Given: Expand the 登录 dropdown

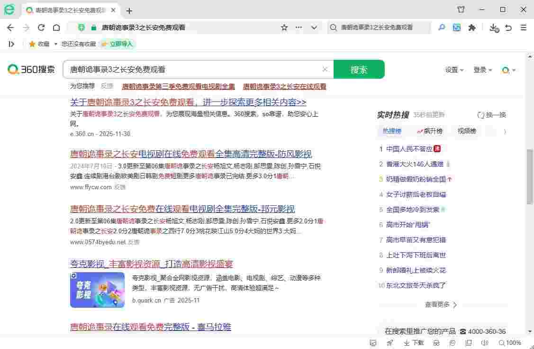Looking at the screenshot, I should [x=482, y=70].
